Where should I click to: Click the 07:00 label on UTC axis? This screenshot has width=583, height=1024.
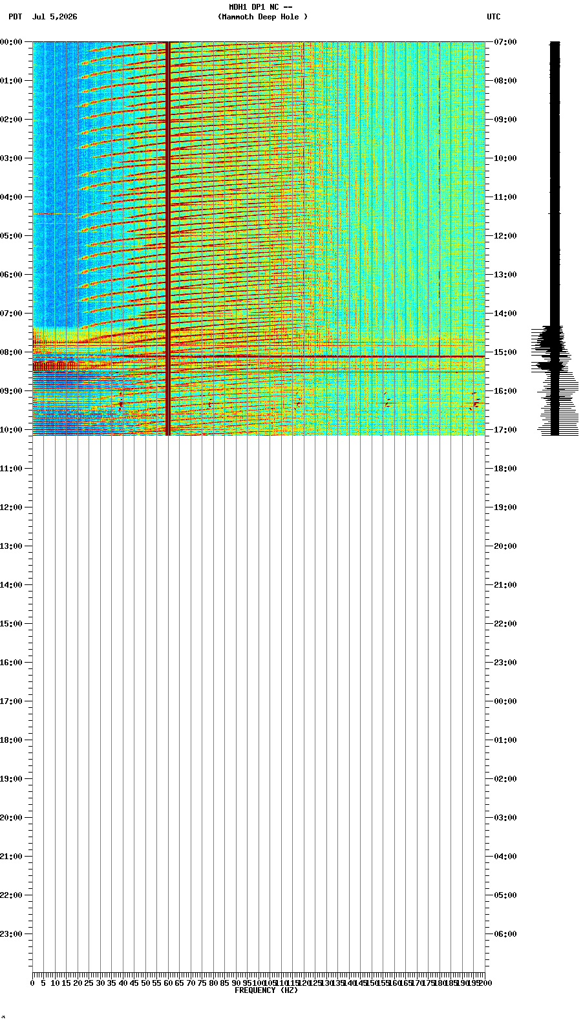pyautogui.click(x=505, y=41)
